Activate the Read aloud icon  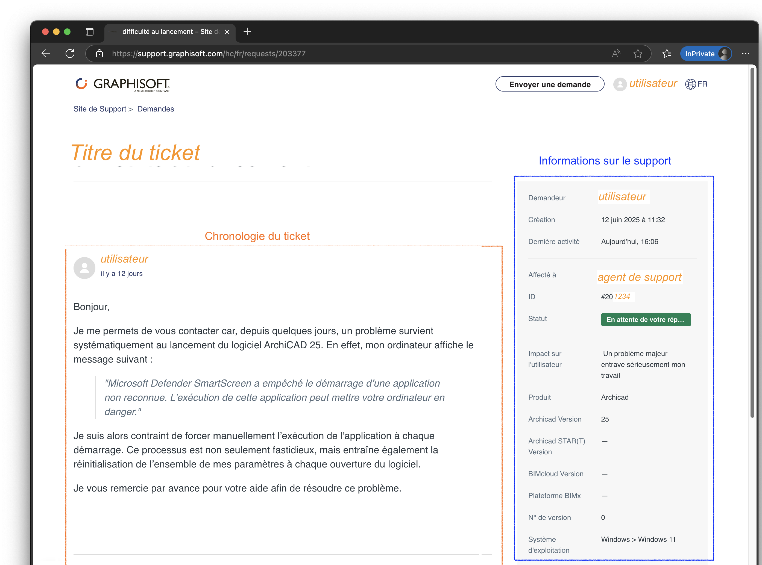(x=616, y=53)
